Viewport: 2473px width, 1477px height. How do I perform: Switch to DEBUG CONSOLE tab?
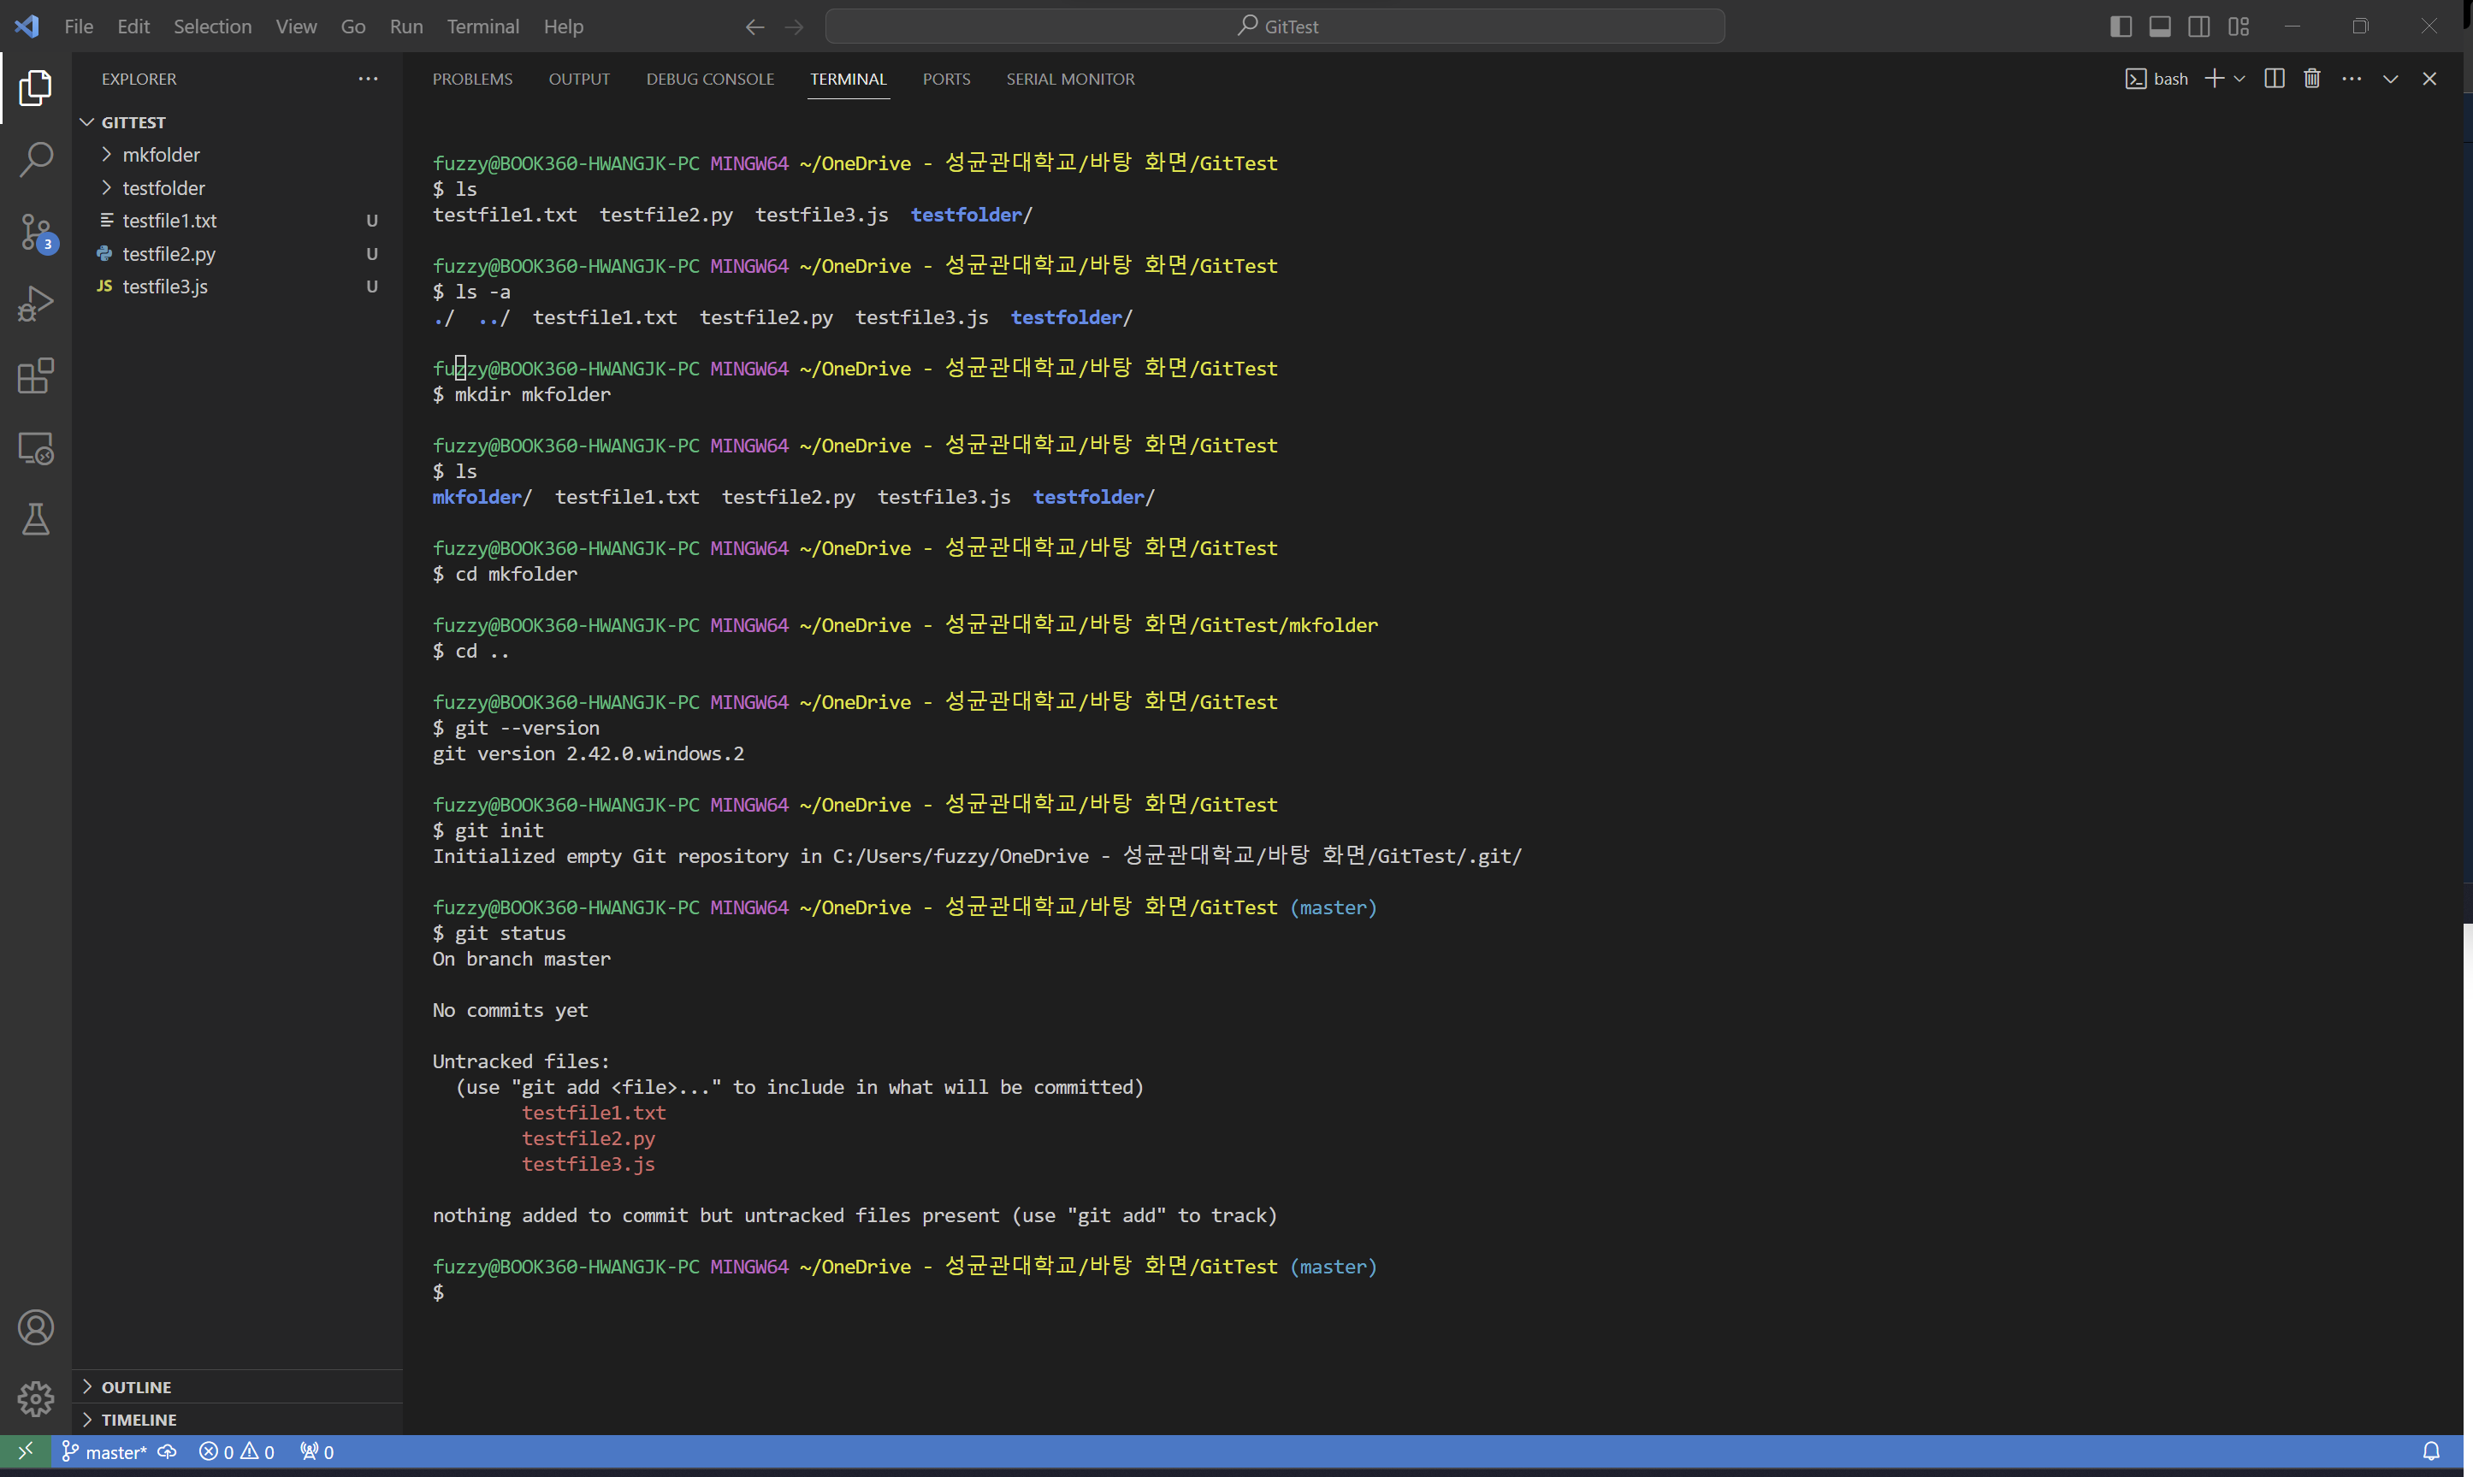[x=709, y=79]
